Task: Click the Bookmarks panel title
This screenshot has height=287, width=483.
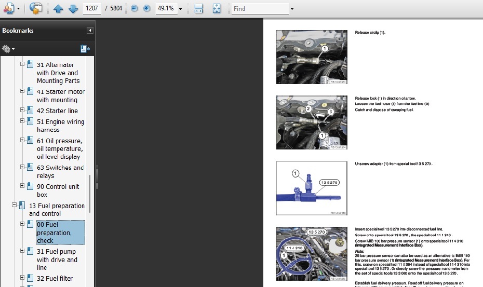Action: [x=18, y=31]
